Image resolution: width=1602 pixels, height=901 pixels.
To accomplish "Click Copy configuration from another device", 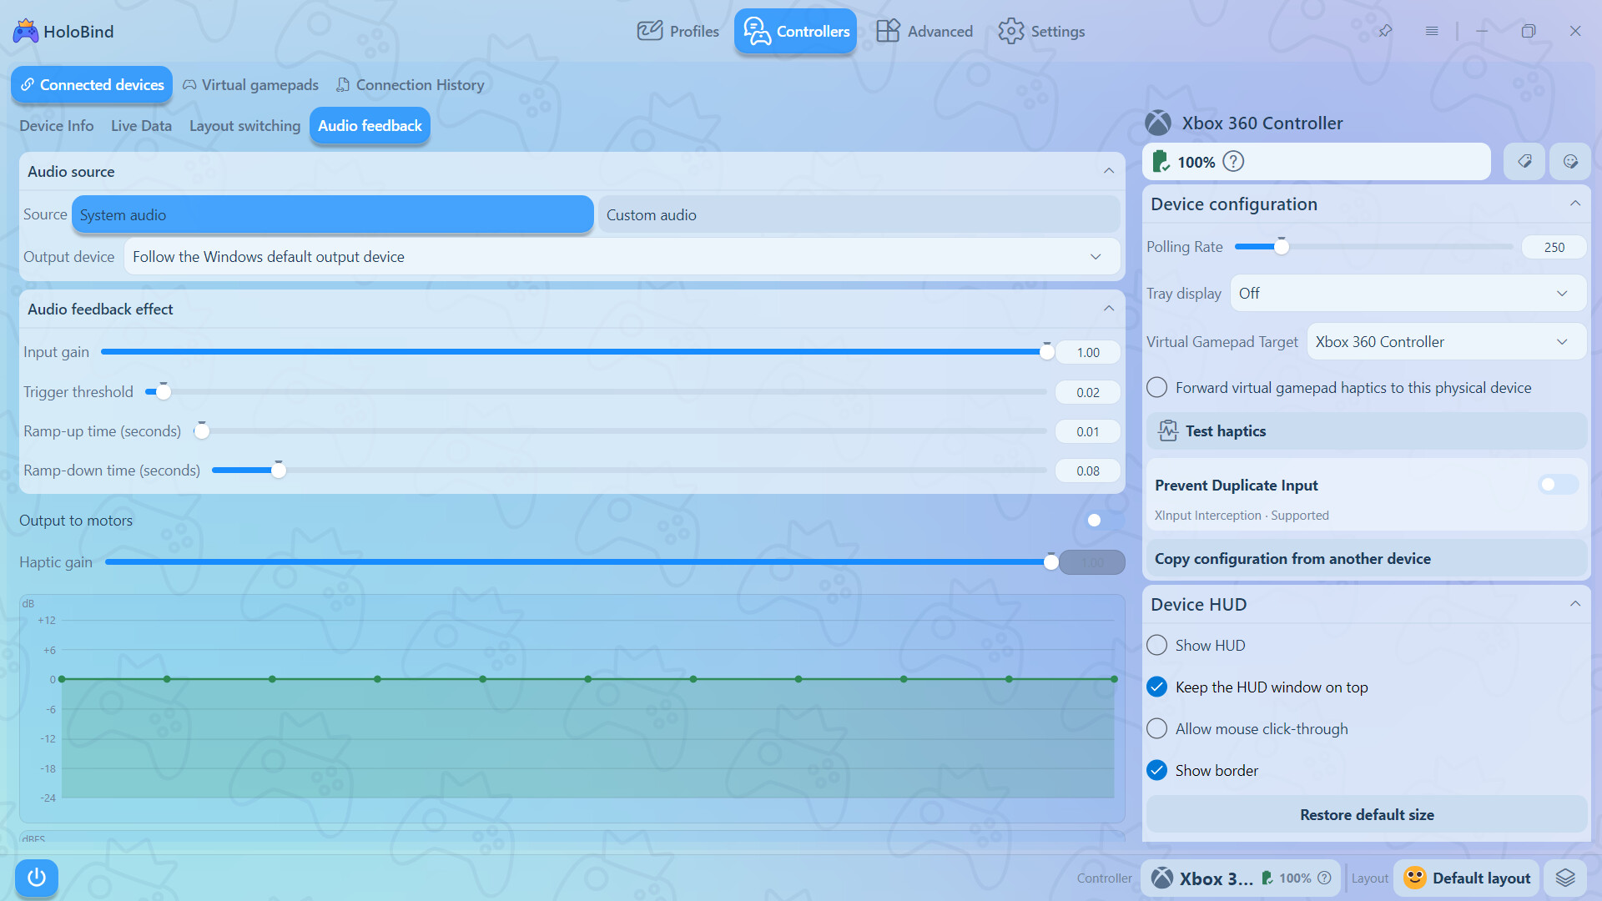I will coord(1366,559).
